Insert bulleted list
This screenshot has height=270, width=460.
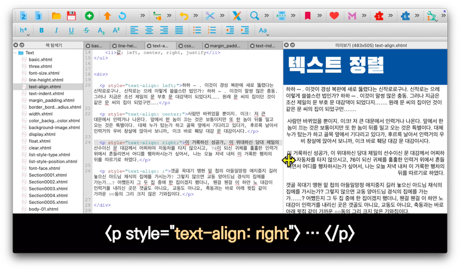click(x=197, y=30)
